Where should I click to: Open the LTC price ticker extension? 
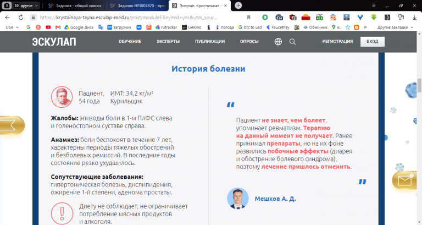(x=319, y=18)
